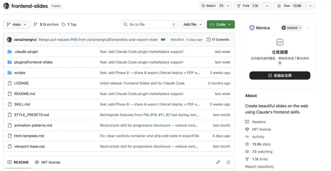The width and height of the screenshot is (331, 171).
Task: Open the README outline list icon
Action: (228, 162)
